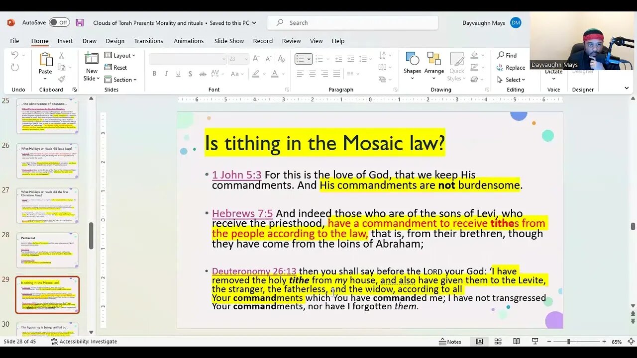This screenshot has height=358, width=637.
Task: Click the Reset slide button
Action: (x=115, y=68)
